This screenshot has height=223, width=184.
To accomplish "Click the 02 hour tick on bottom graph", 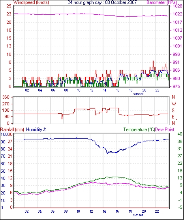I will click(26, 212).
